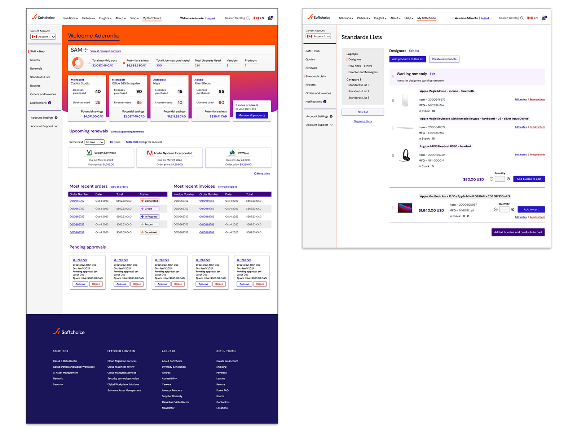This screenshot has height=433, width=577.
Task: Click the Add products to this list button
Action: coord(408,59)
